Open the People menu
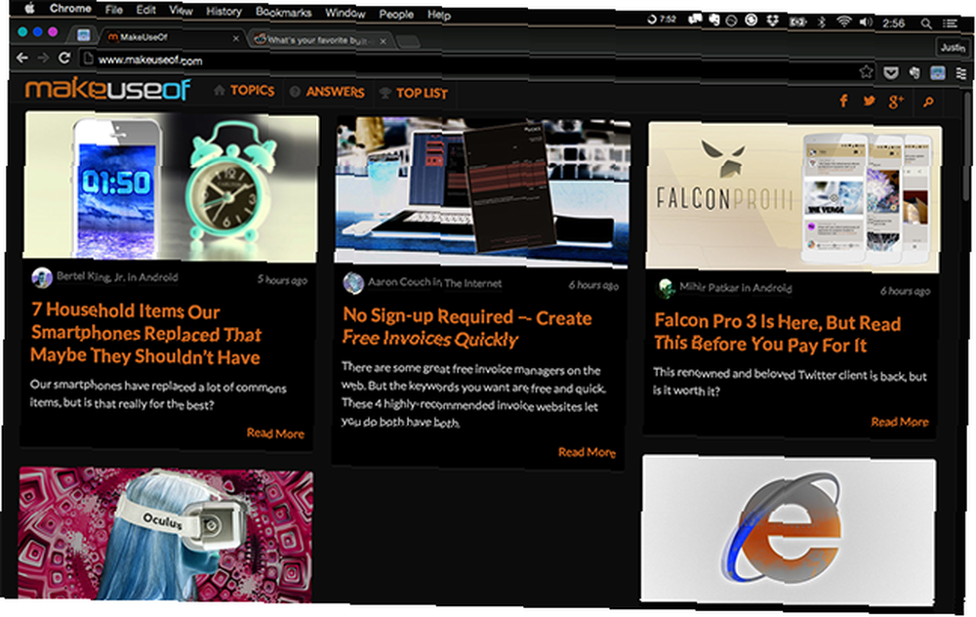Image resolution: width=976 pixels, height=617 pixels. pyautogui.click(x=396, y=15)
